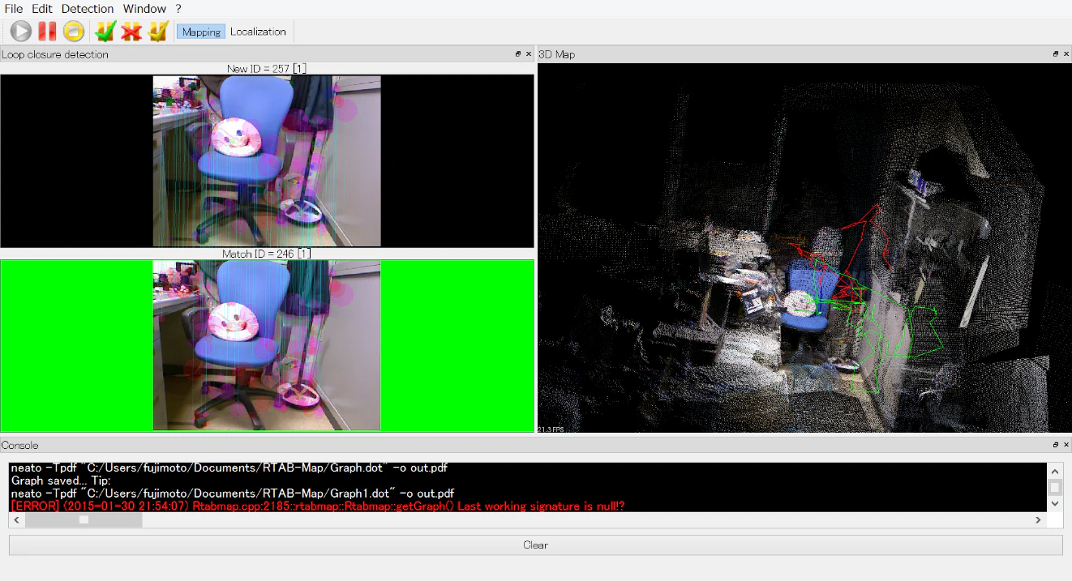The image size is (1072, 581).
Task: Open the Window menu
Action: [144, 9]
